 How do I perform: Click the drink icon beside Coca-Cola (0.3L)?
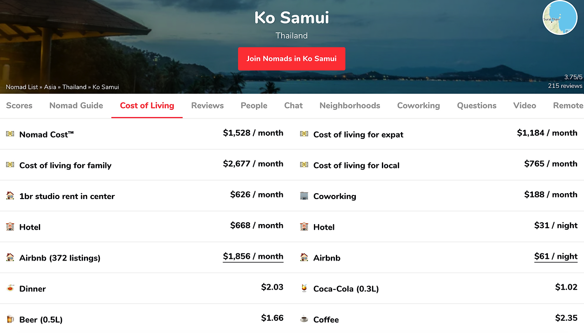[304, 288]
